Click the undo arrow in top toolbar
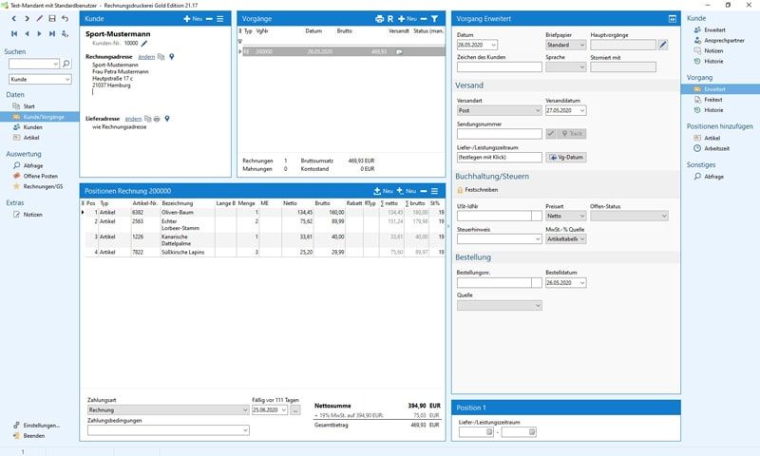This screenshot has height=456, width=760. pos(65,19)
